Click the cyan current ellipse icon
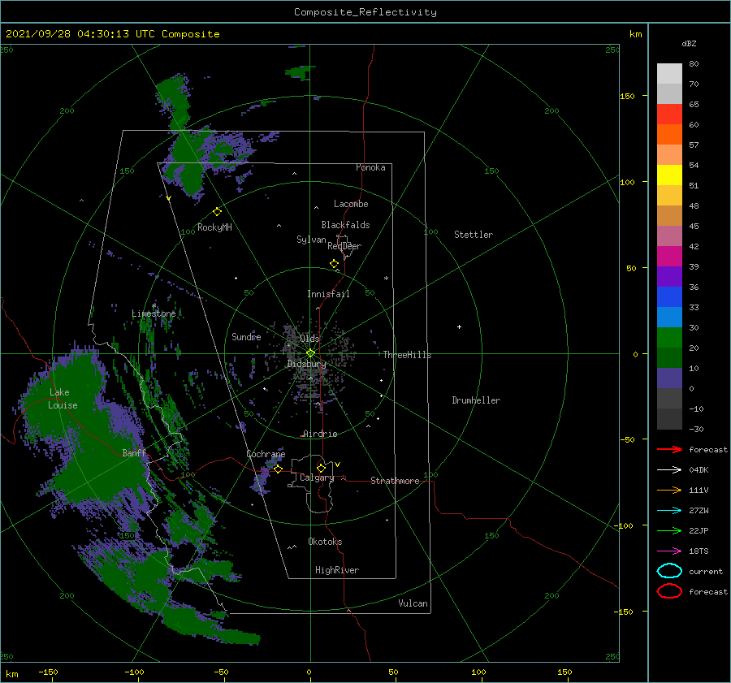Viewport: 731px width, 683px height. coord(669,571)
